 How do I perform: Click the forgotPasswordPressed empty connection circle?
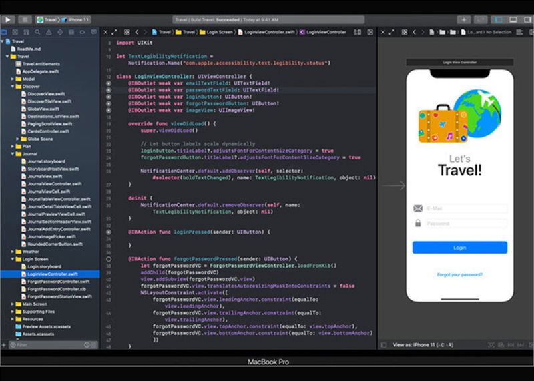[109, 259]
